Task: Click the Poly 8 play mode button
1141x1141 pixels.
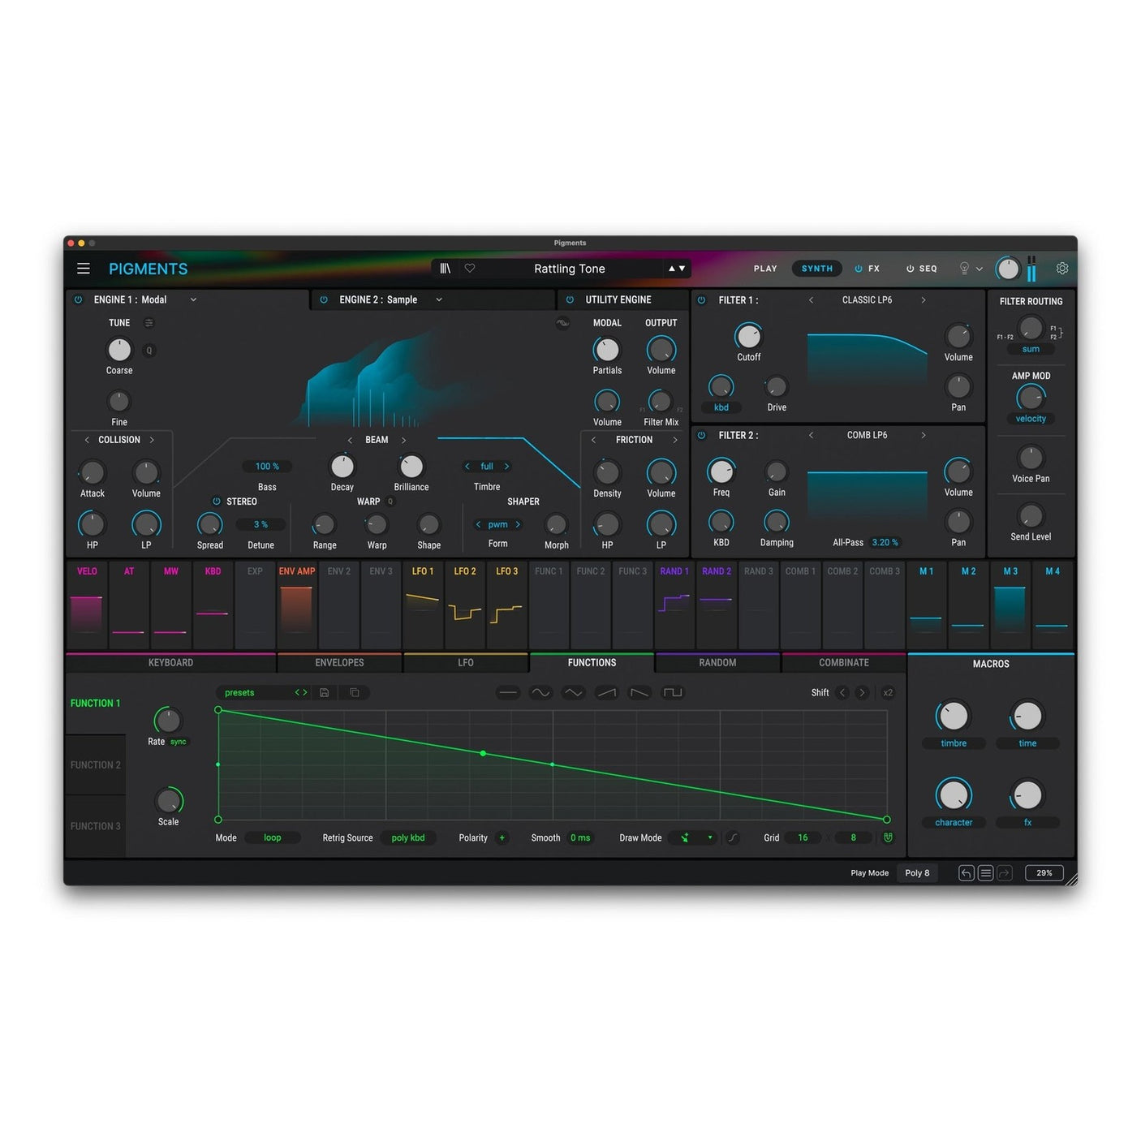Action: (917, 872)
